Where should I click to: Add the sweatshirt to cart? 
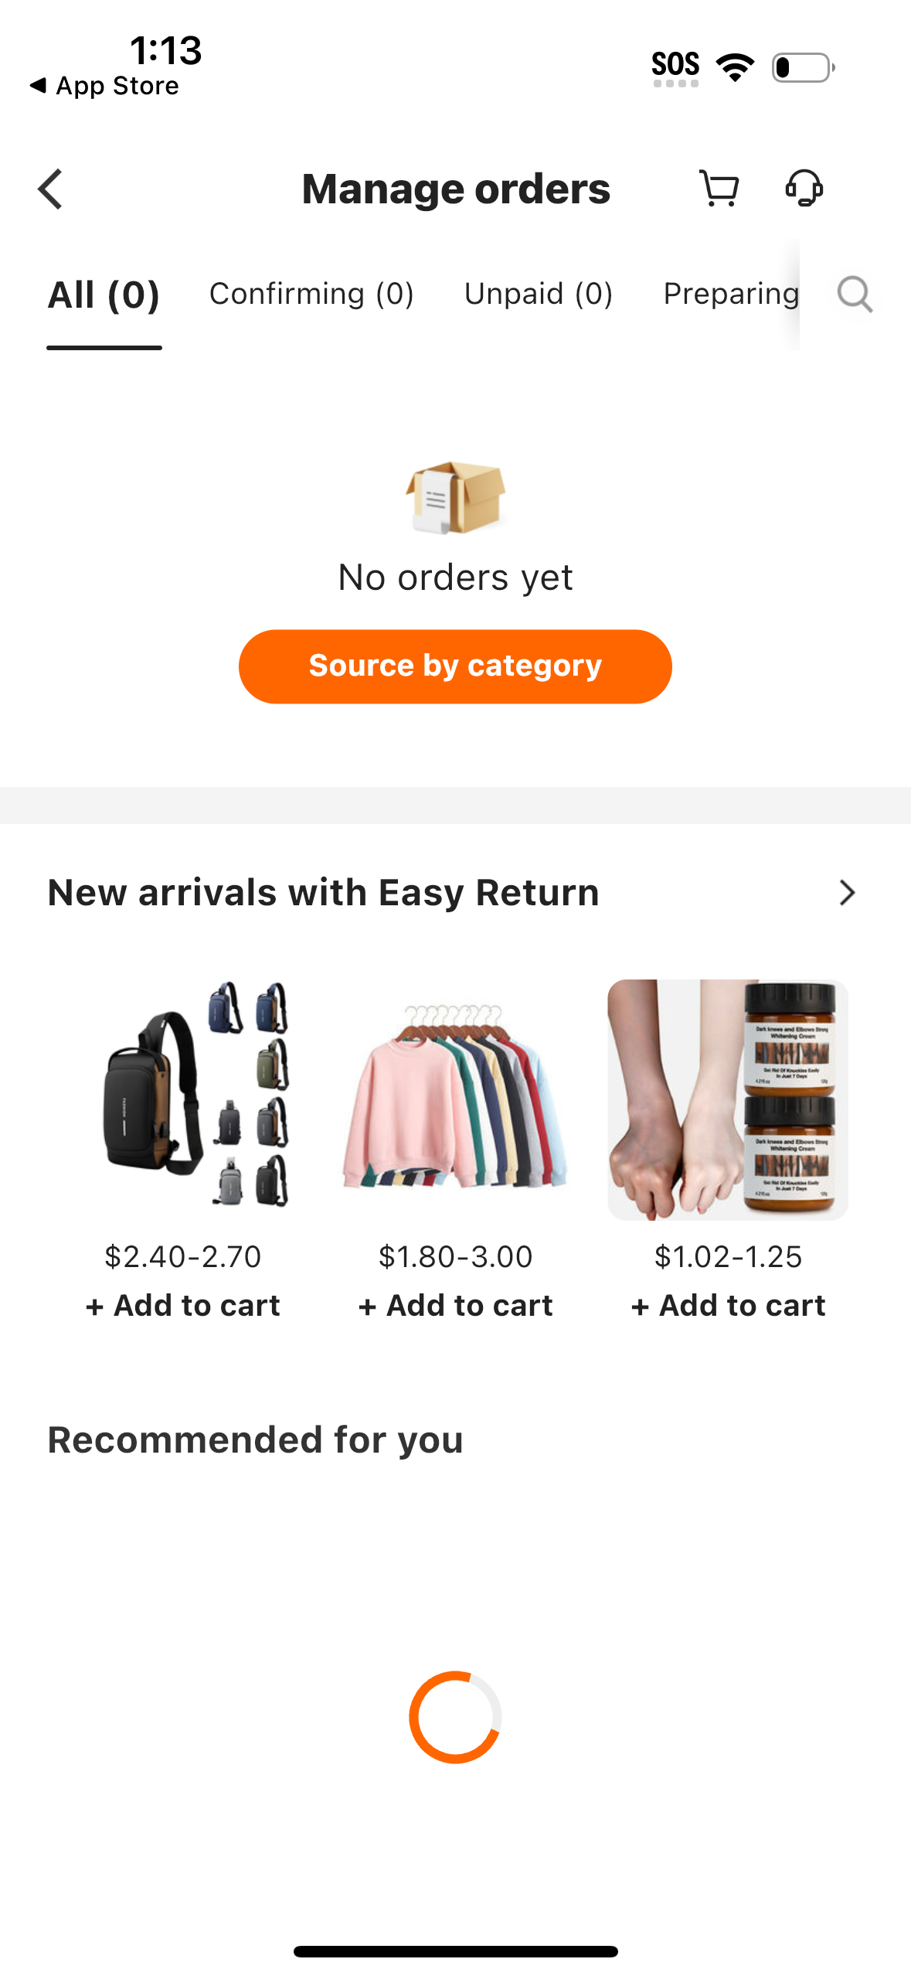pyautogui.click(x=455, y=1305)
